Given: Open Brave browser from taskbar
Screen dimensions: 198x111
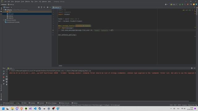Looking at the screenshot, I should (x=21, y=109).
